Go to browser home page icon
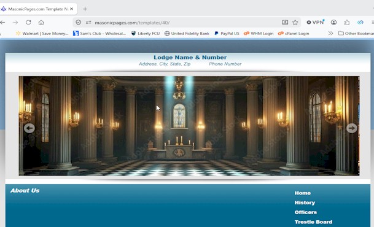 41,22
